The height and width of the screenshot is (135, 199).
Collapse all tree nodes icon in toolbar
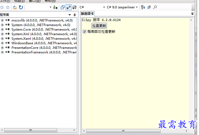pos(149,7)
